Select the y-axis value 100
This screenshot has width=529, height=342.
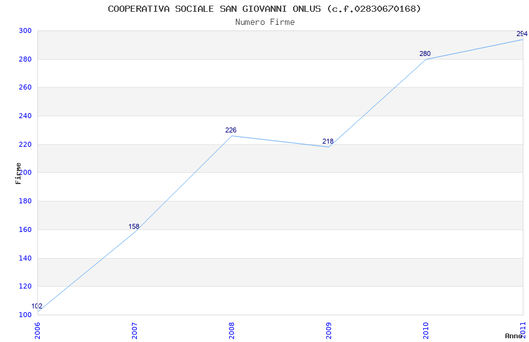(26, 315)
